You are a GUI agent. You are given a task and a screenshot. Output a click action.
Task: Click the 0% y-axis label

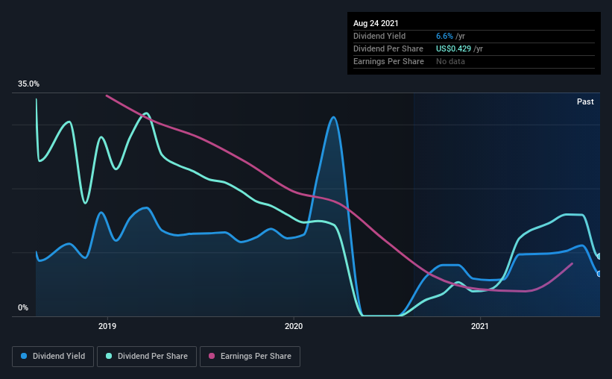23,308
